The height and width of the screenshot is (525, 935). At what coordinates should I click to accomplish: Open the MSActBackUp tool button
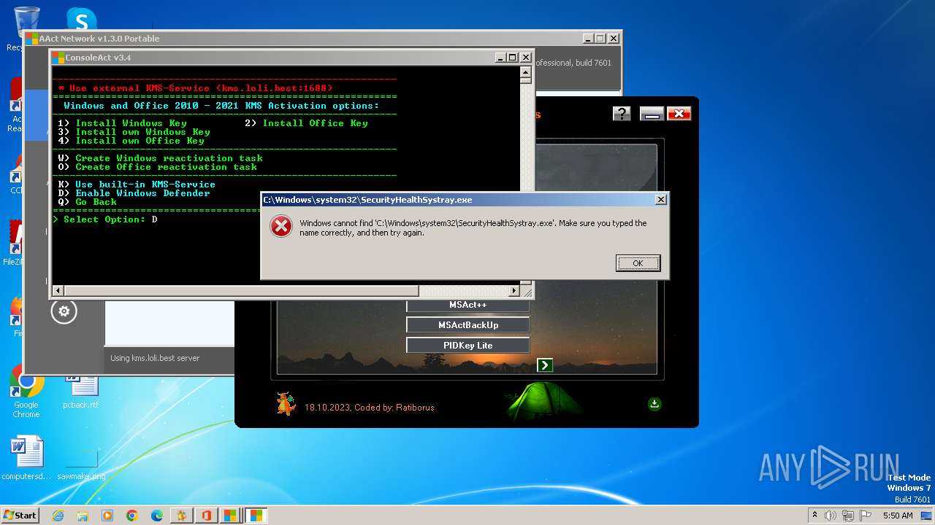467,325
